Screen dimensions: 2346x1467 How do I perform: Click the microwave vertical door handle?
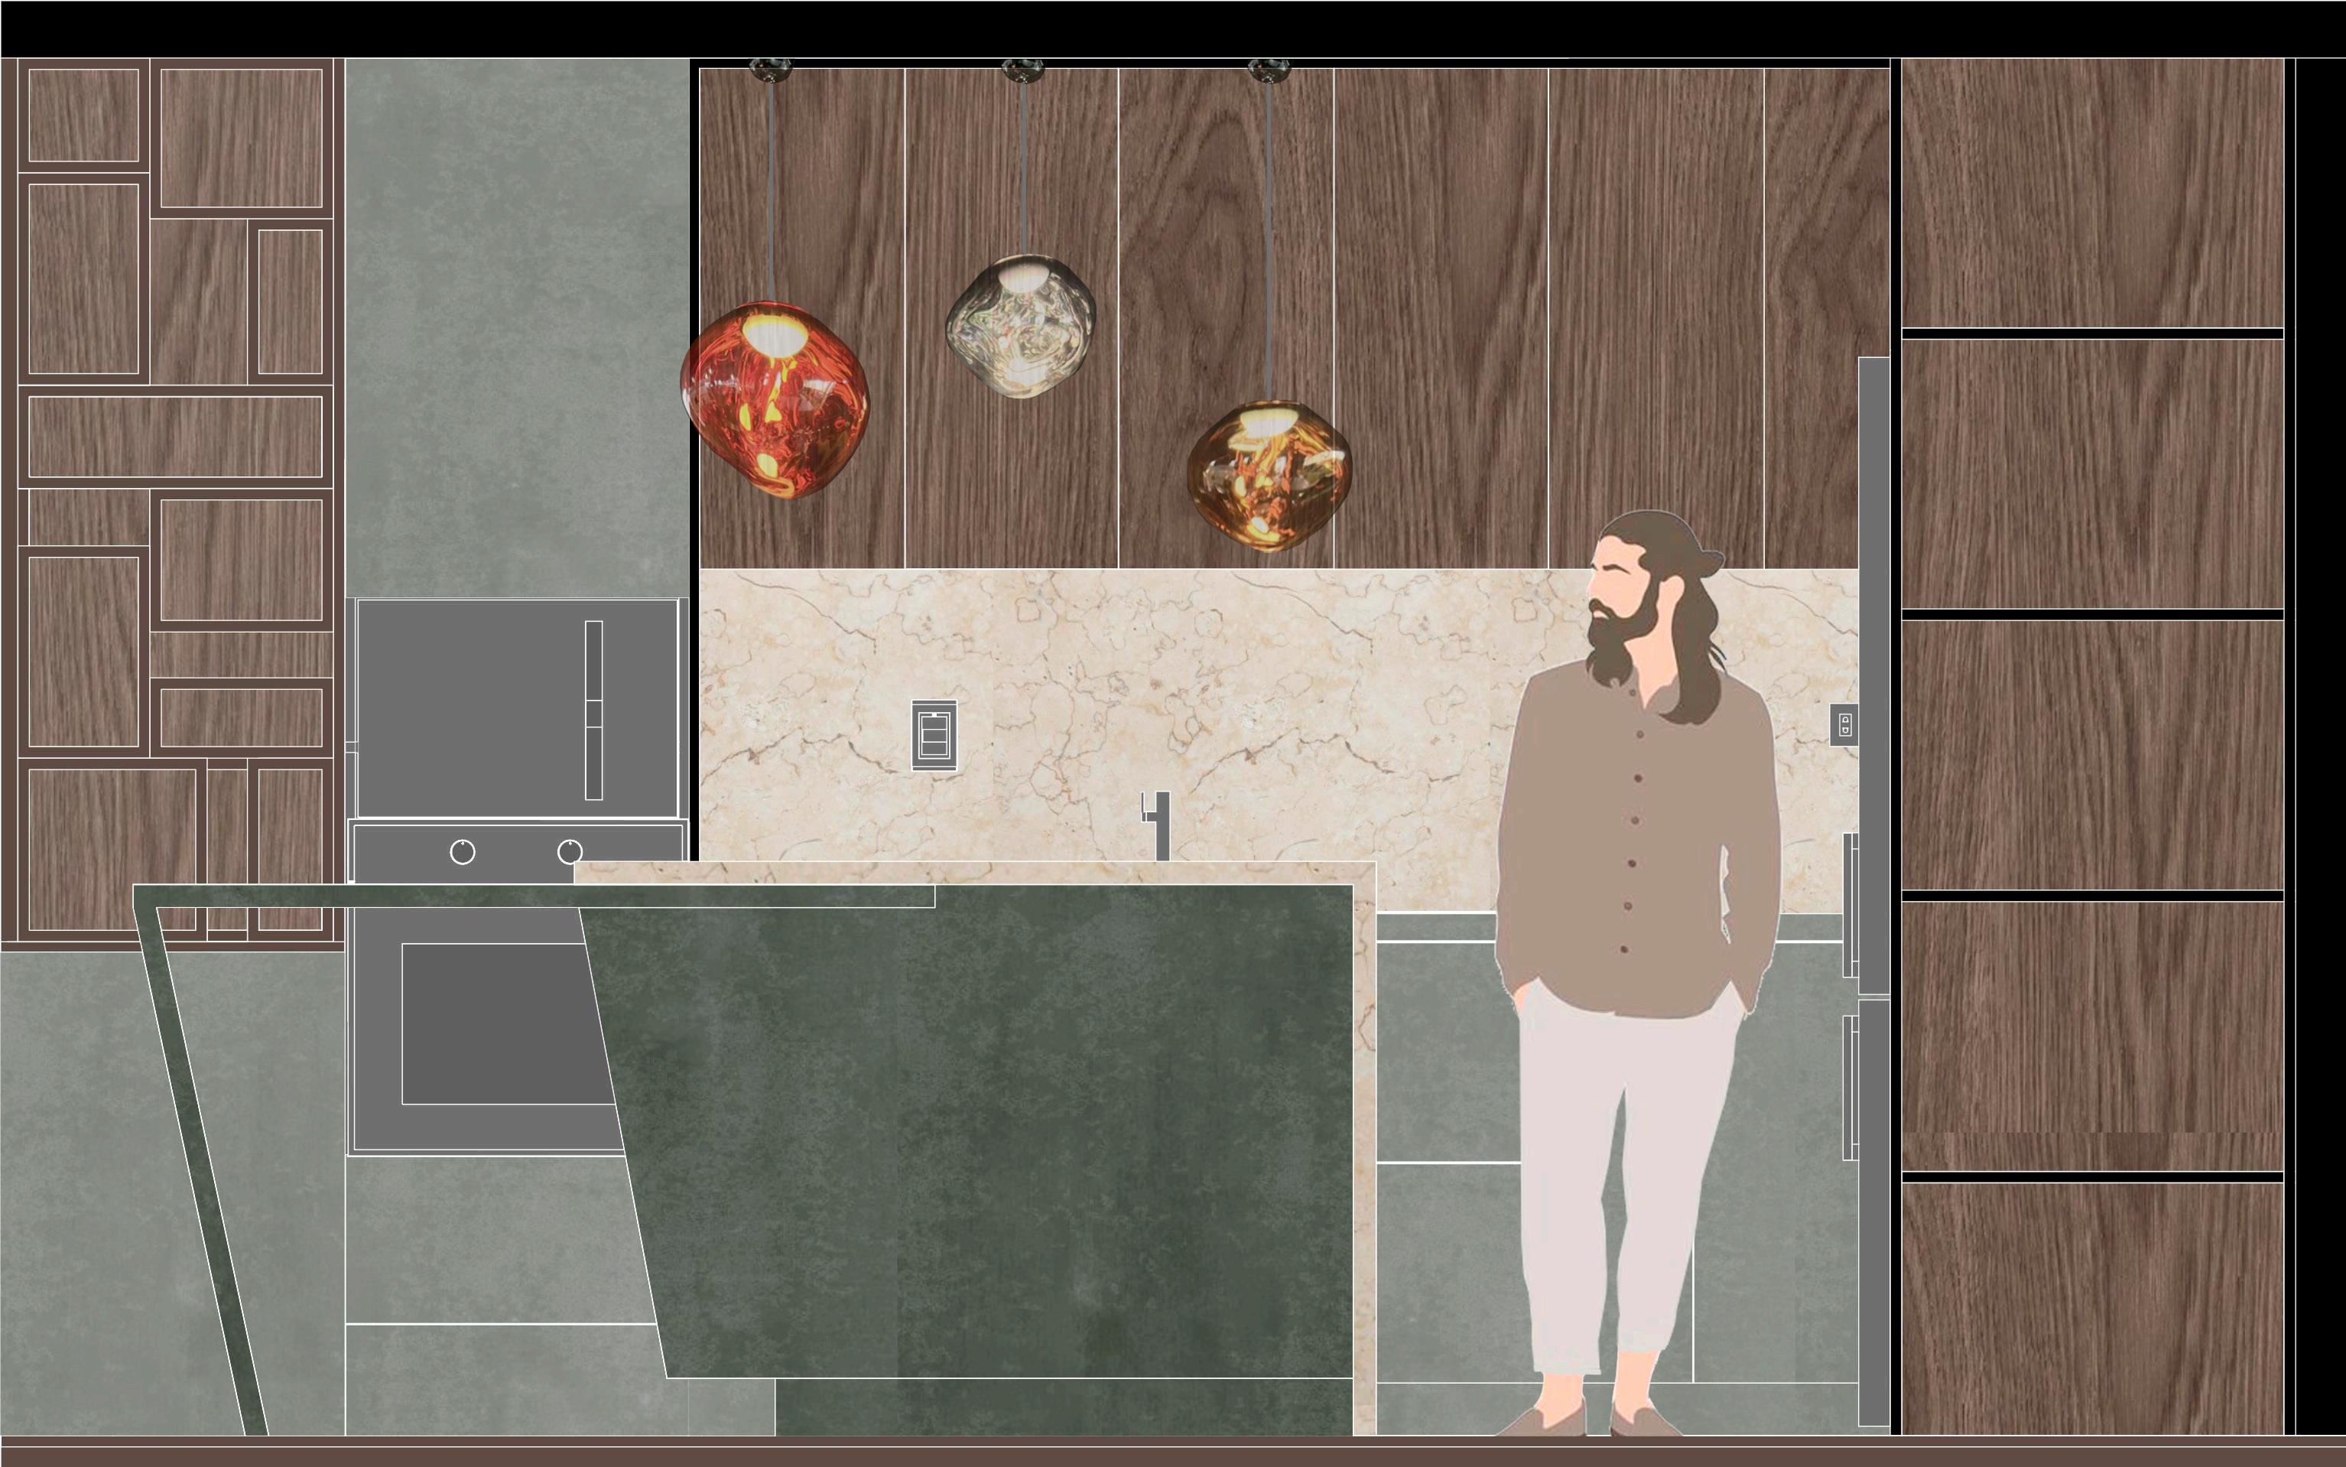[593, 711]
